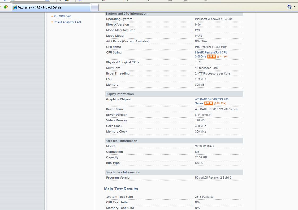Click the Mobo Model value '0A48'

pyautogui.click(x=198, y=36)
